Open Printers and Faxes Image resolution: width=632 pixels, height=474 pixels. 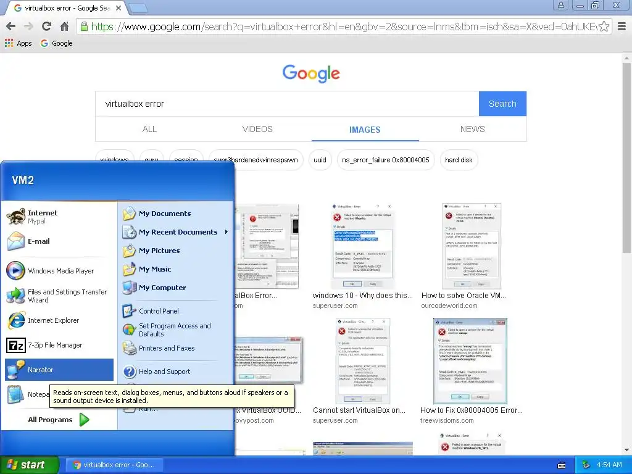pyautogui.click(x=176, y=348)
